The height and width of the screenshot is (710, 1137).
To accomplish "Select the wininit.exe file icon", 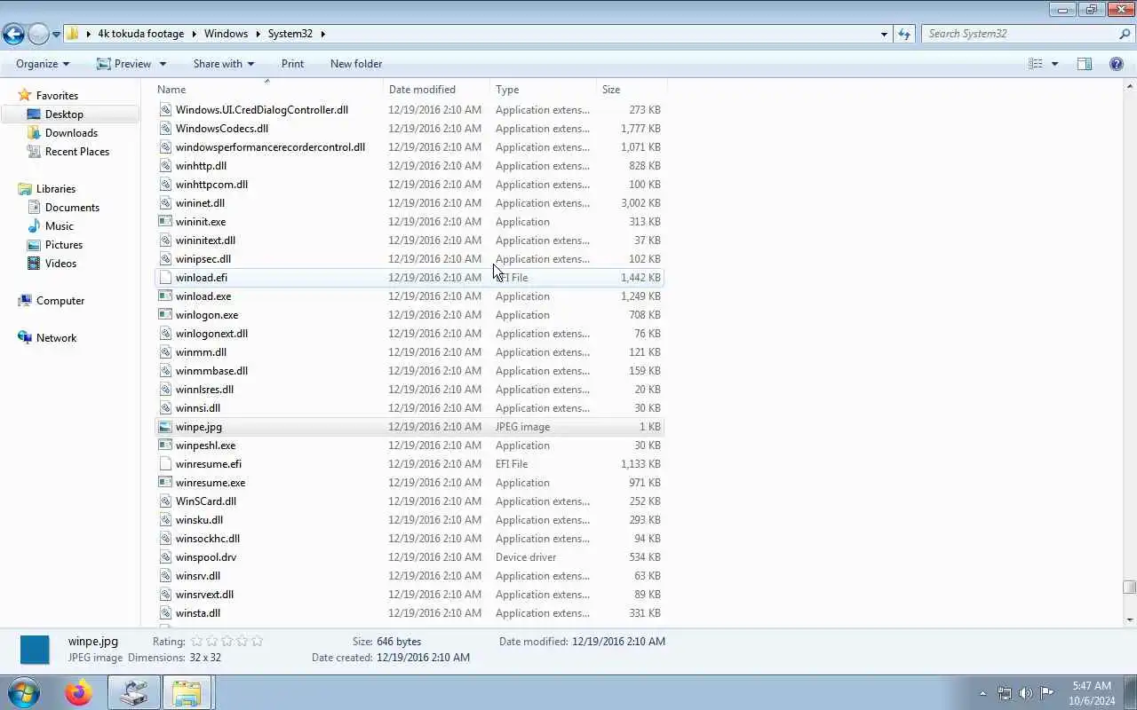I will [x=165, y=222].
